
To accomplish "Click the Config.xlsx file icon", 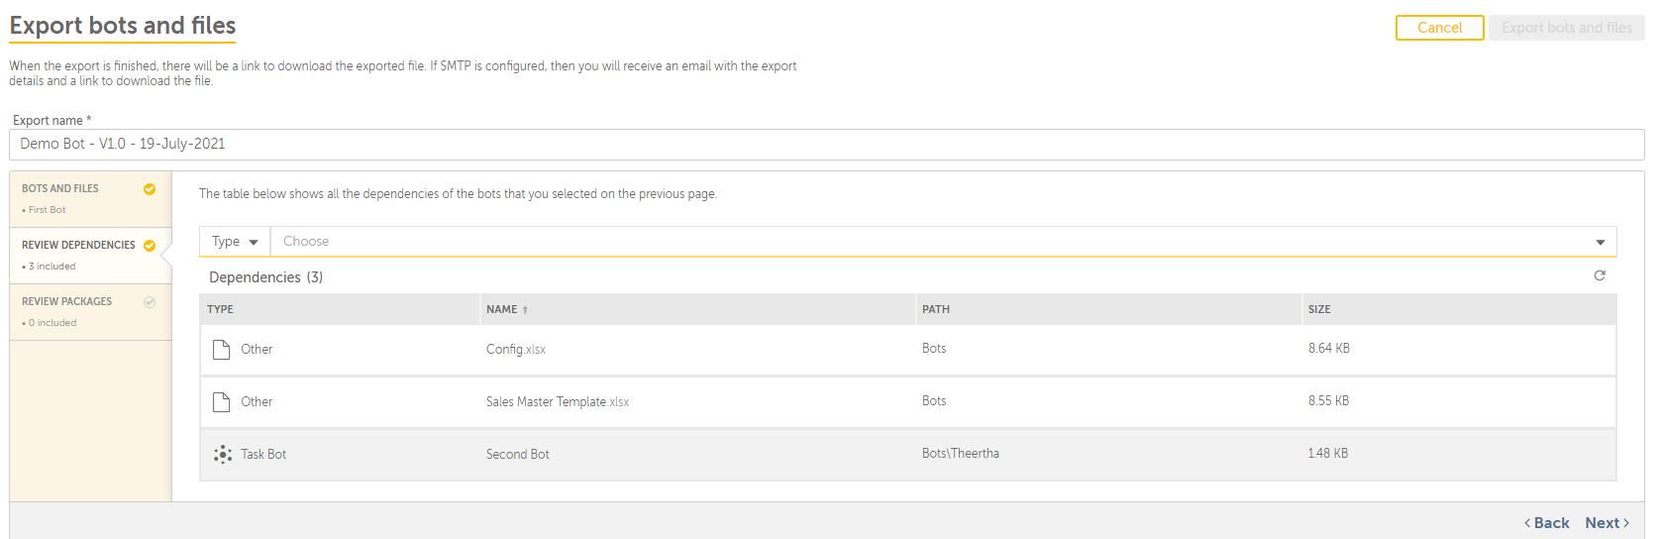I will tap(222, 349).
